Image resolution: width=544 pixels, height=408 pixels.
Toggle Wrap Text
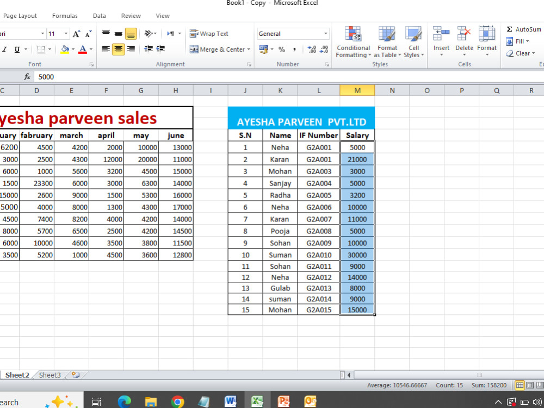pyautogui.click(x=209, y=34)
